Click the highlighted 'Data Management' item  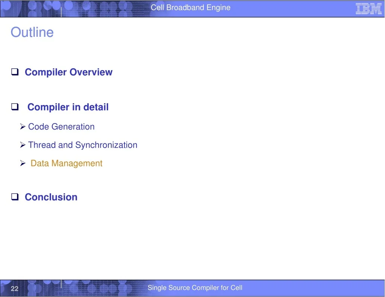[x=66, y=163]
